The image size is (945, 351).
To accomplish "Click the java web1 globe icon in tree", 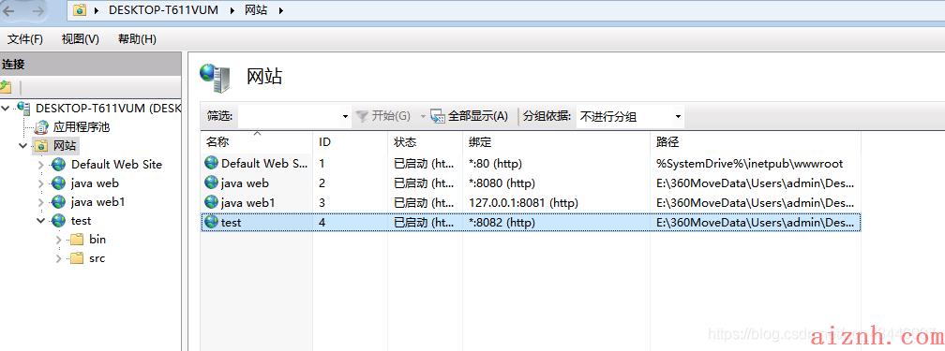I will (x=58, y=201).
